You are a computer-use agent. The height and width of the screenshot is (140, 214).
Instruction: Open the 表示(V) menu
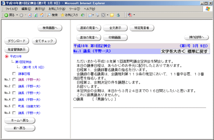(x=40, y=9)
